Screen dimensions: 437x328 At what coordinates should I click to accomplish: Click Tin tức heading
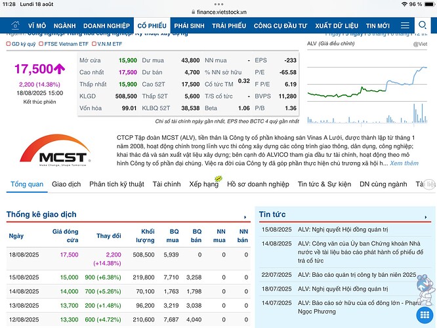[272, 215]
